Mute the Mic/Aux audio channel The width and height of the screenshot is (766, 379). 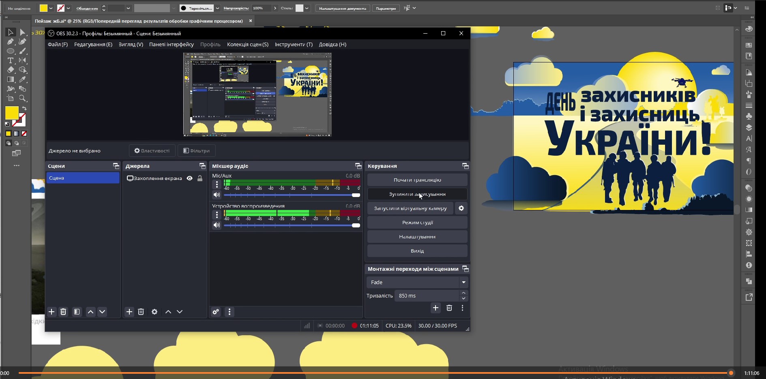tap(217, 195)
